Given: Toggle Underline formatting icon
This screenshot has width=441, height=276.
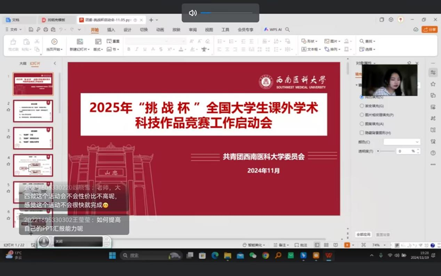Looking at the screenshot, I should coord(145,49).
